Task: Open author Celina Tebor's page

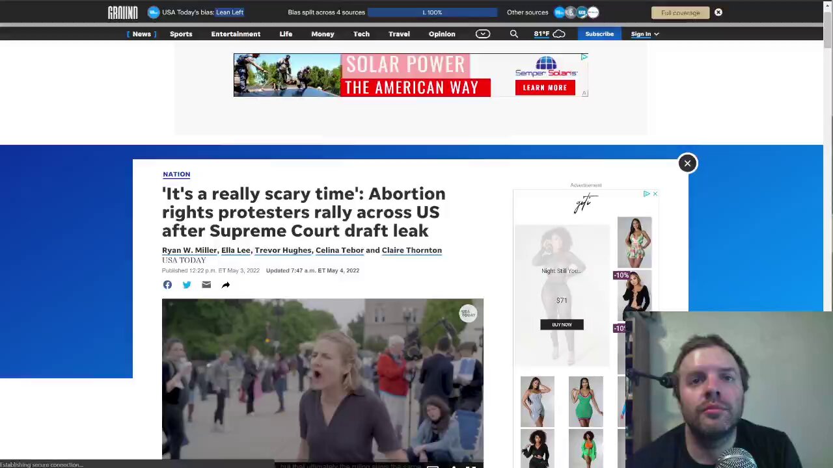Action: (x=340, y=250)
